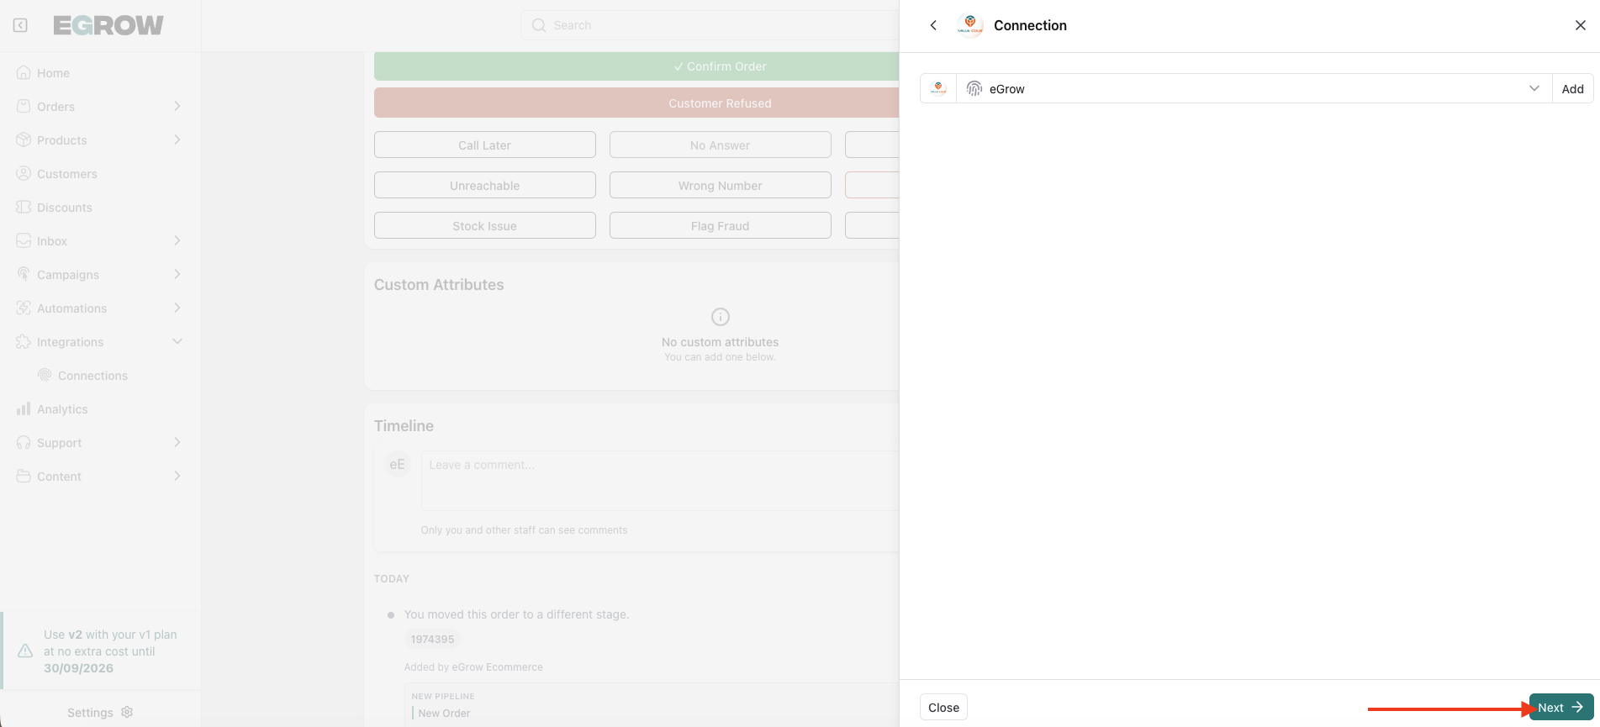Close the Connection panel with X

(x=1581, y=25)
